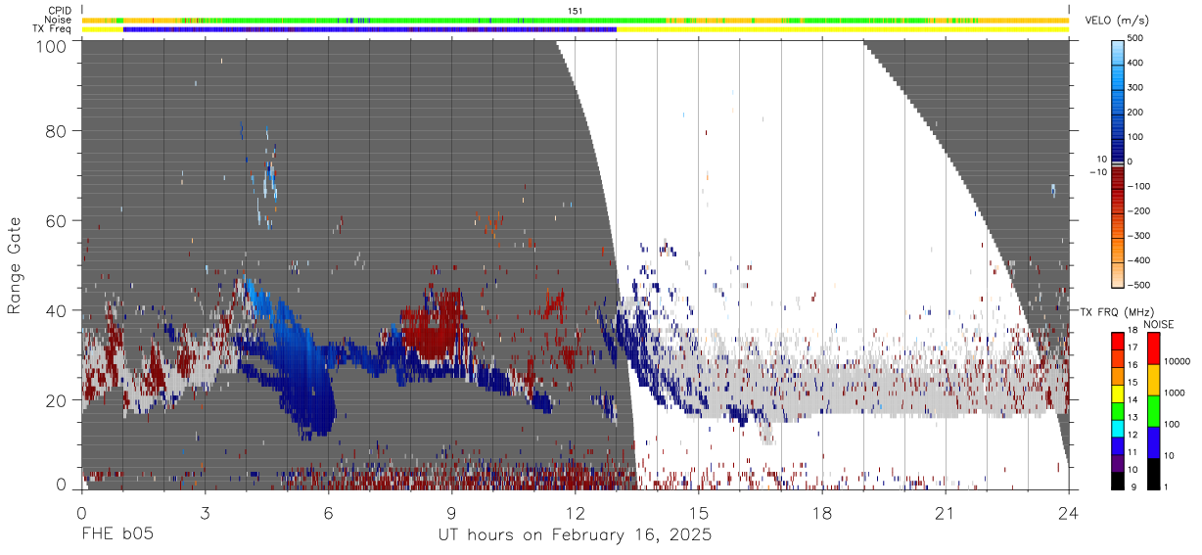This screenshot has height=555, width=1202.
Task: Click the '14' label on TX FRQ legend
Action: pyautogui.click(x=1133, y=401)
